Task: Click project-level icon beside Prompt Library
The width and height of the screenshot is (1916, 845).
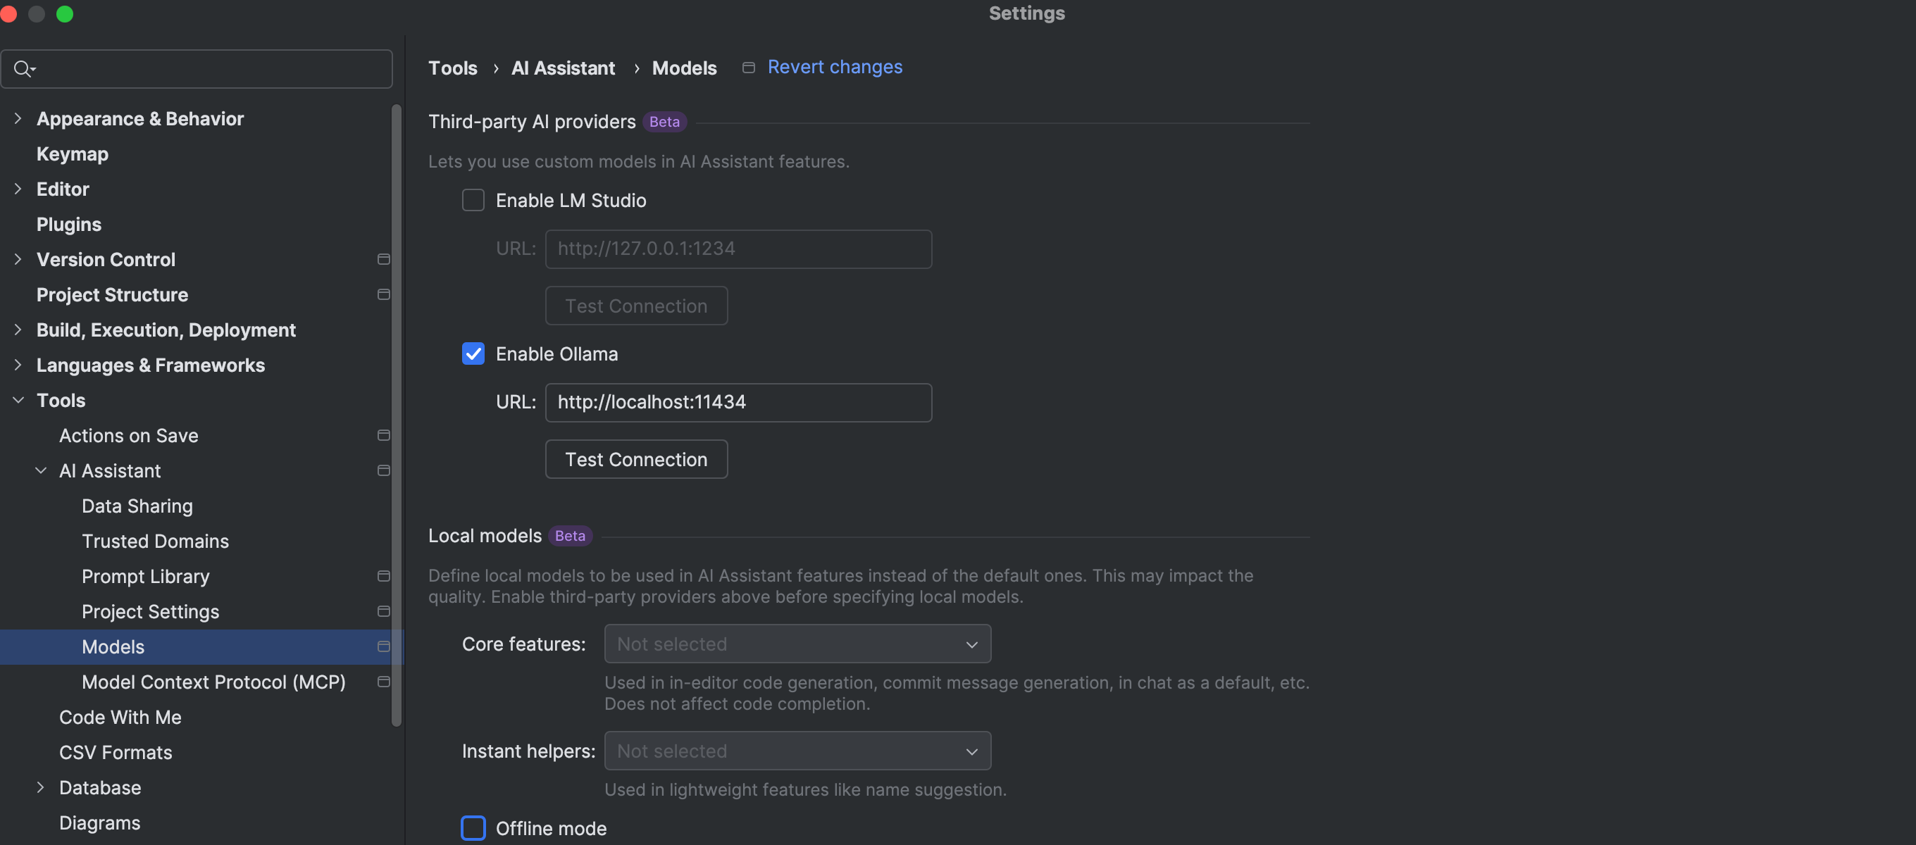Action: click(384, 576)
